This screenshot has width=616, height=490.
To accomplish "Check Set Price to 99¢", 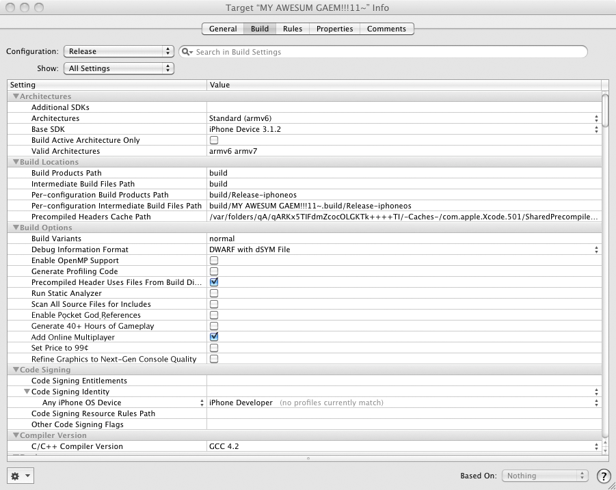I will click(x=214, y=347).
